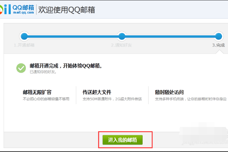228x152 pixels.
Task: Select step 1 progress dot 开通邮箱
Action: click(24, 37)
